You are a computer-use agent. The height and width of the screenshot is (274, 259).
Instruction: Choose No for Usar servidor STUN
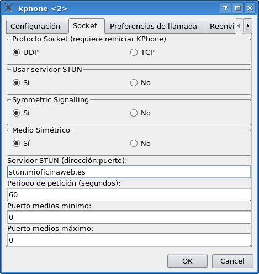tap(140, 83)
